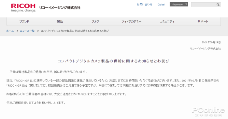Open the ブランド menu
This screenshot has width=228, height=119.
pyautogui.click(x=24, y=22)
